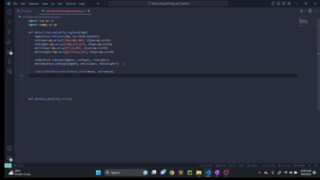
Task: Open File Explorer from the taskbar
Action: [x=199, y=172]
